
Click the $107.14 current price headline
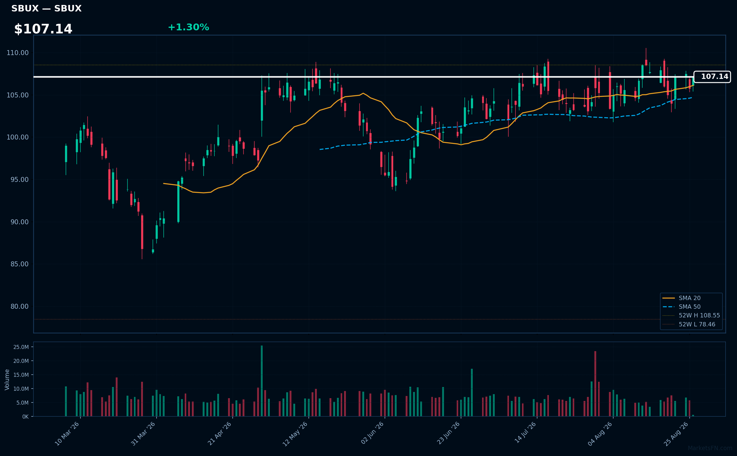(43, 29)
